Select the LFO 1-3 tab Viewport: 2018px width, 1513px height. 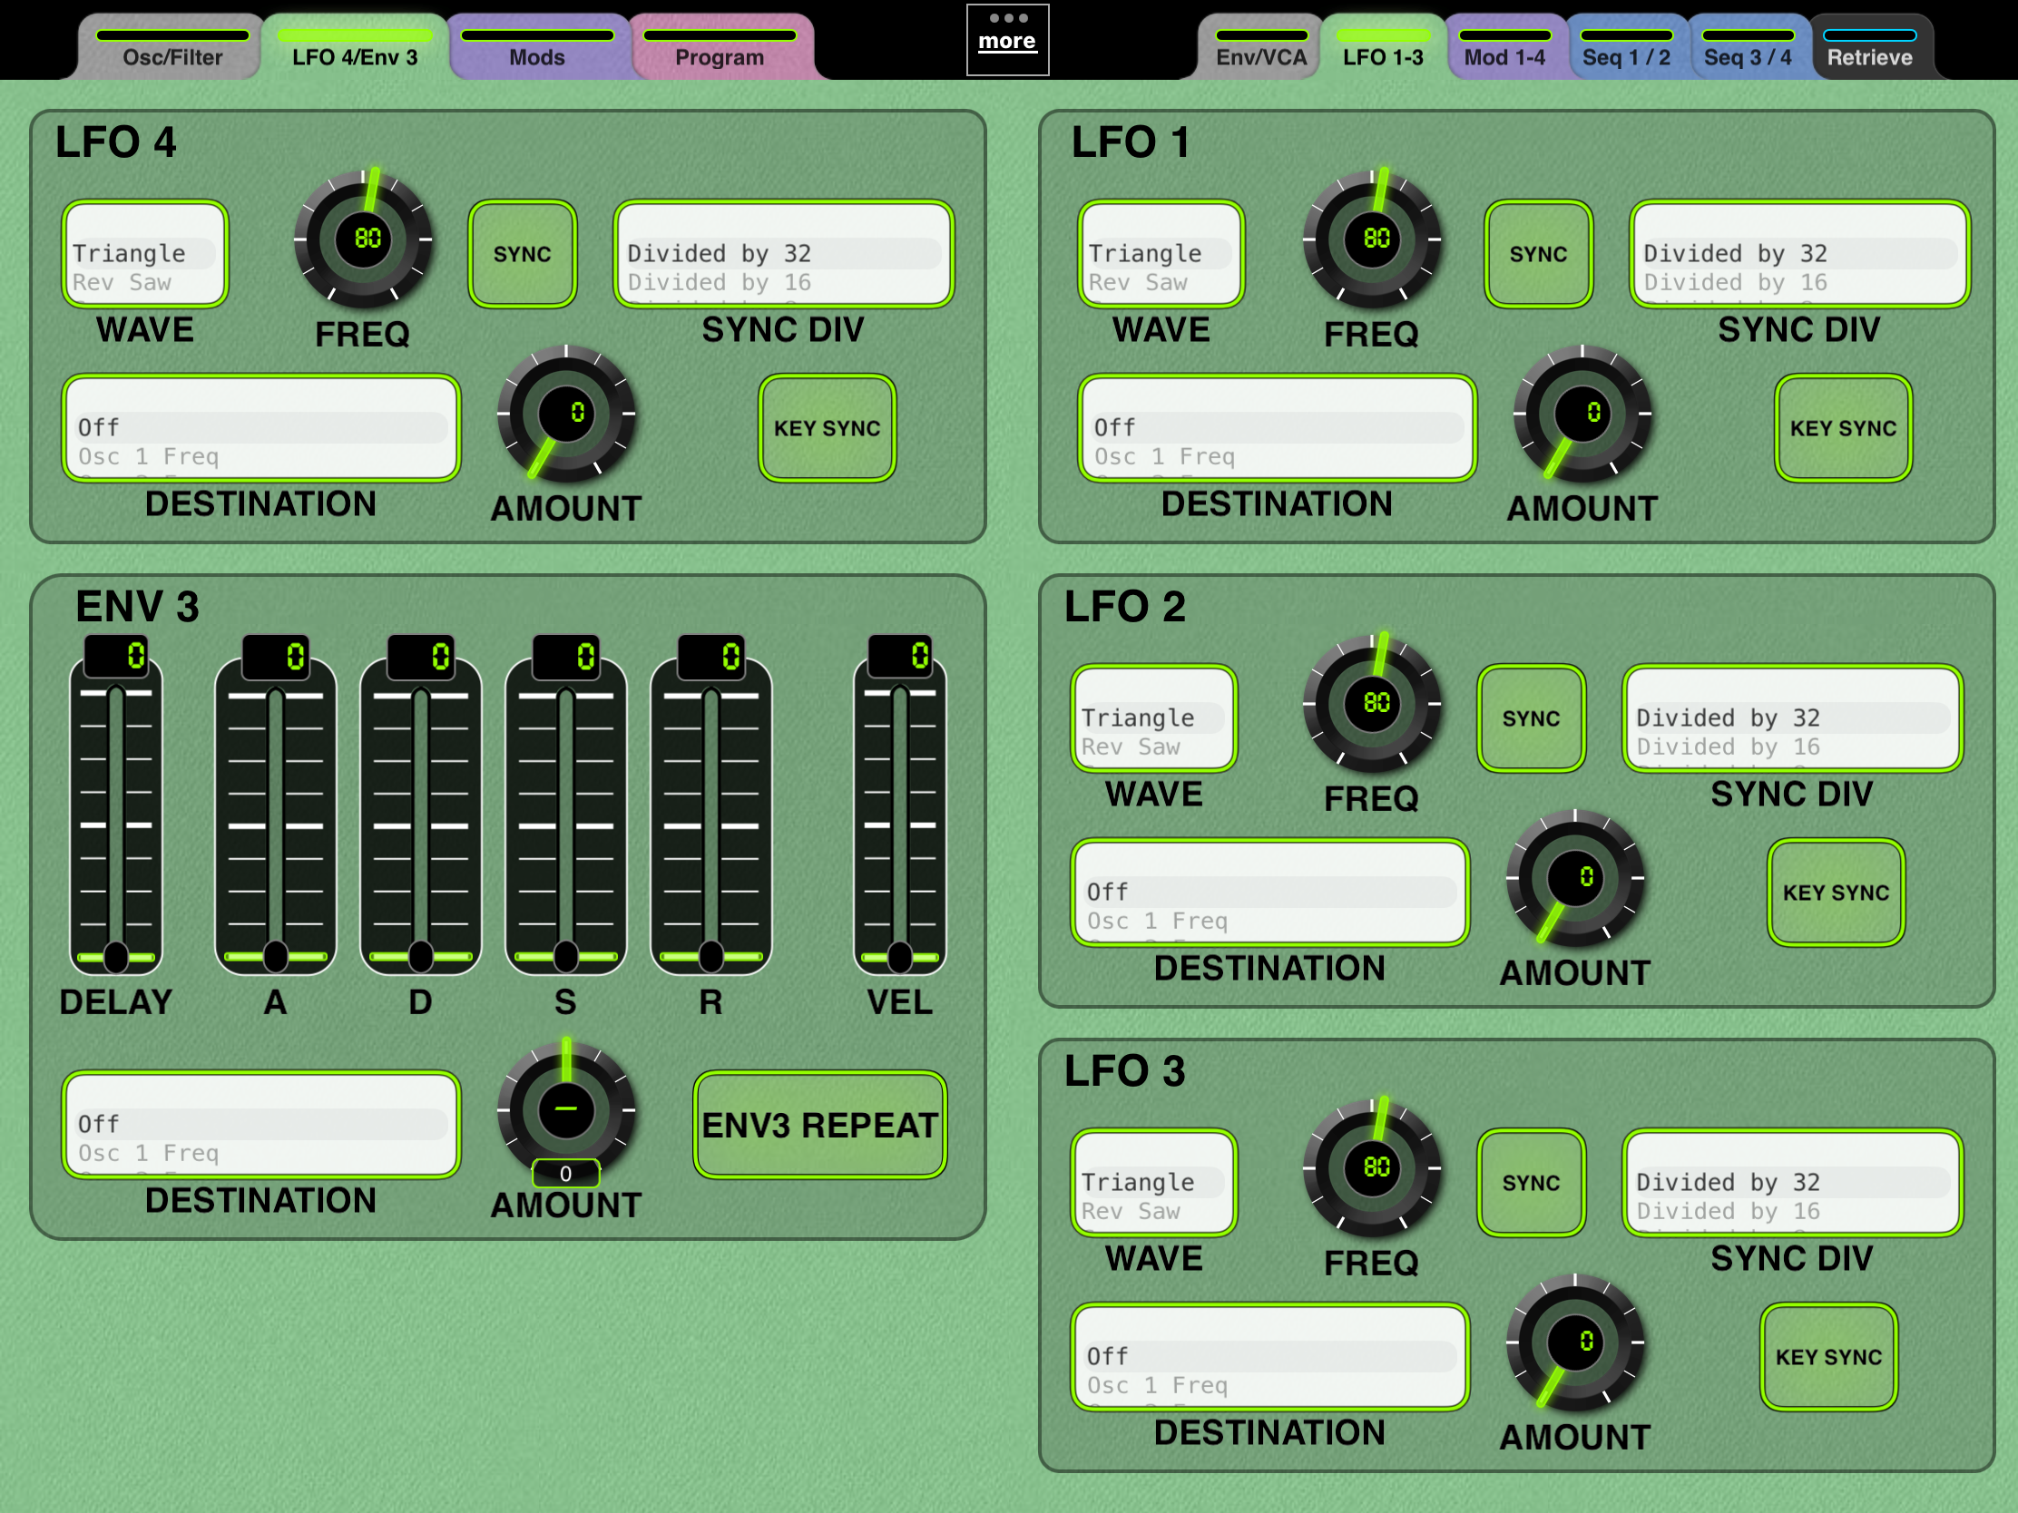point(1382,47)
